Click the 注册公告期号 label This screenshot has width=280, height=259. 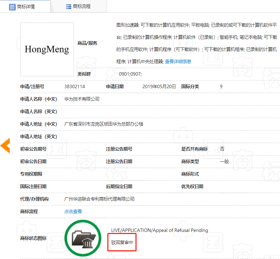coord(119,149)
